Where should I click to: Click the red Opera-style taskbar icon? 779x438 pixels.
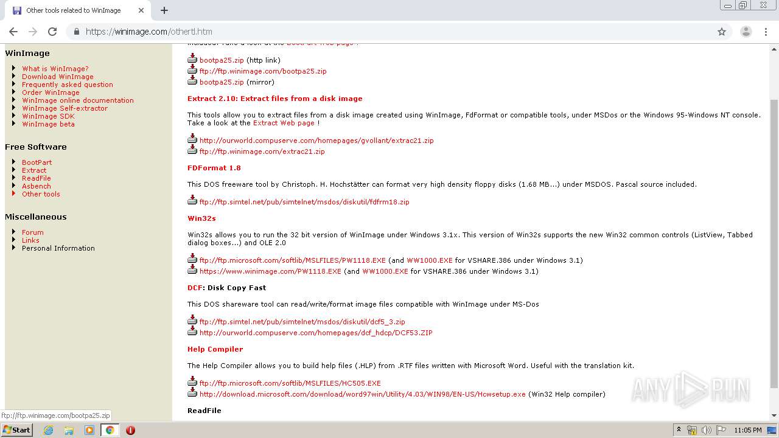130,430
